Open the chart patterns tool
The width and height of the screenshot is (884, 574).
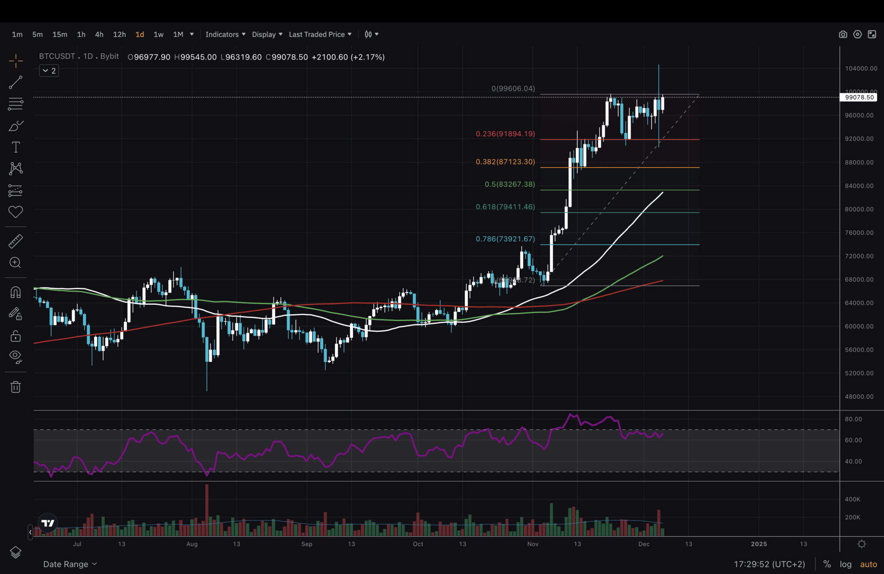tap(16, 168)
